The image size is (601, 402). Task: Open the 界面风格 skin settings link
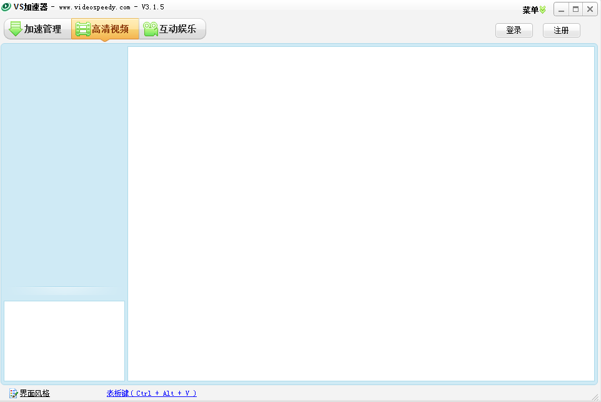34,393
